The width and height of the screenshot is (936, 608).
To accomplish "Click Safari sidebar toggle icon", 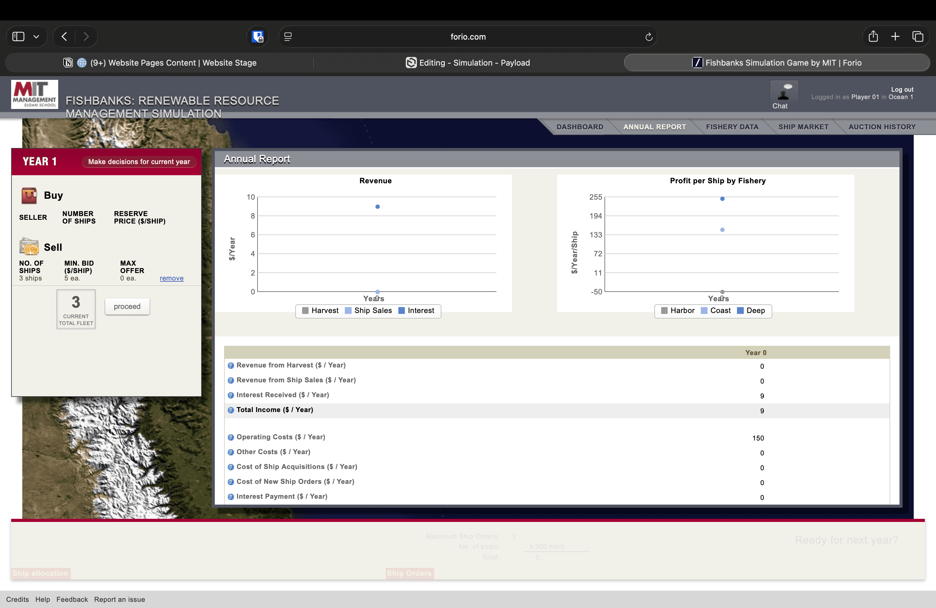I will [x=19, y=37].
